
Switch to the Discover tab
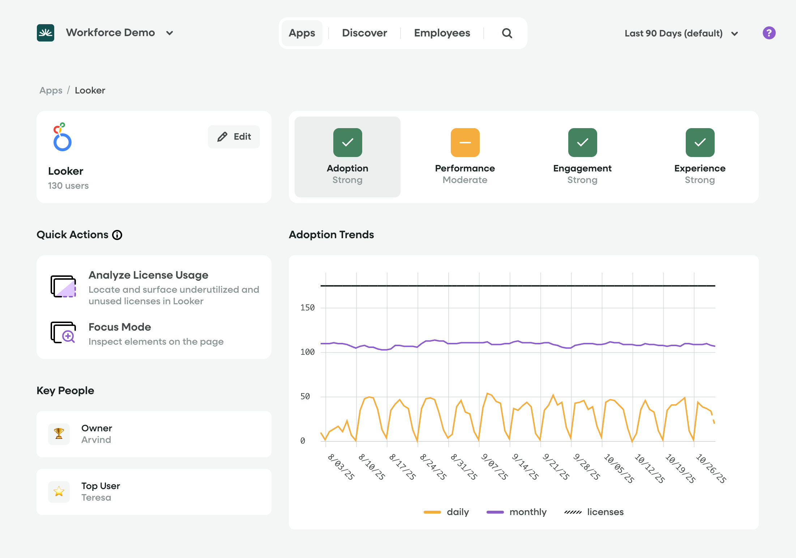[x=364, y=33]
